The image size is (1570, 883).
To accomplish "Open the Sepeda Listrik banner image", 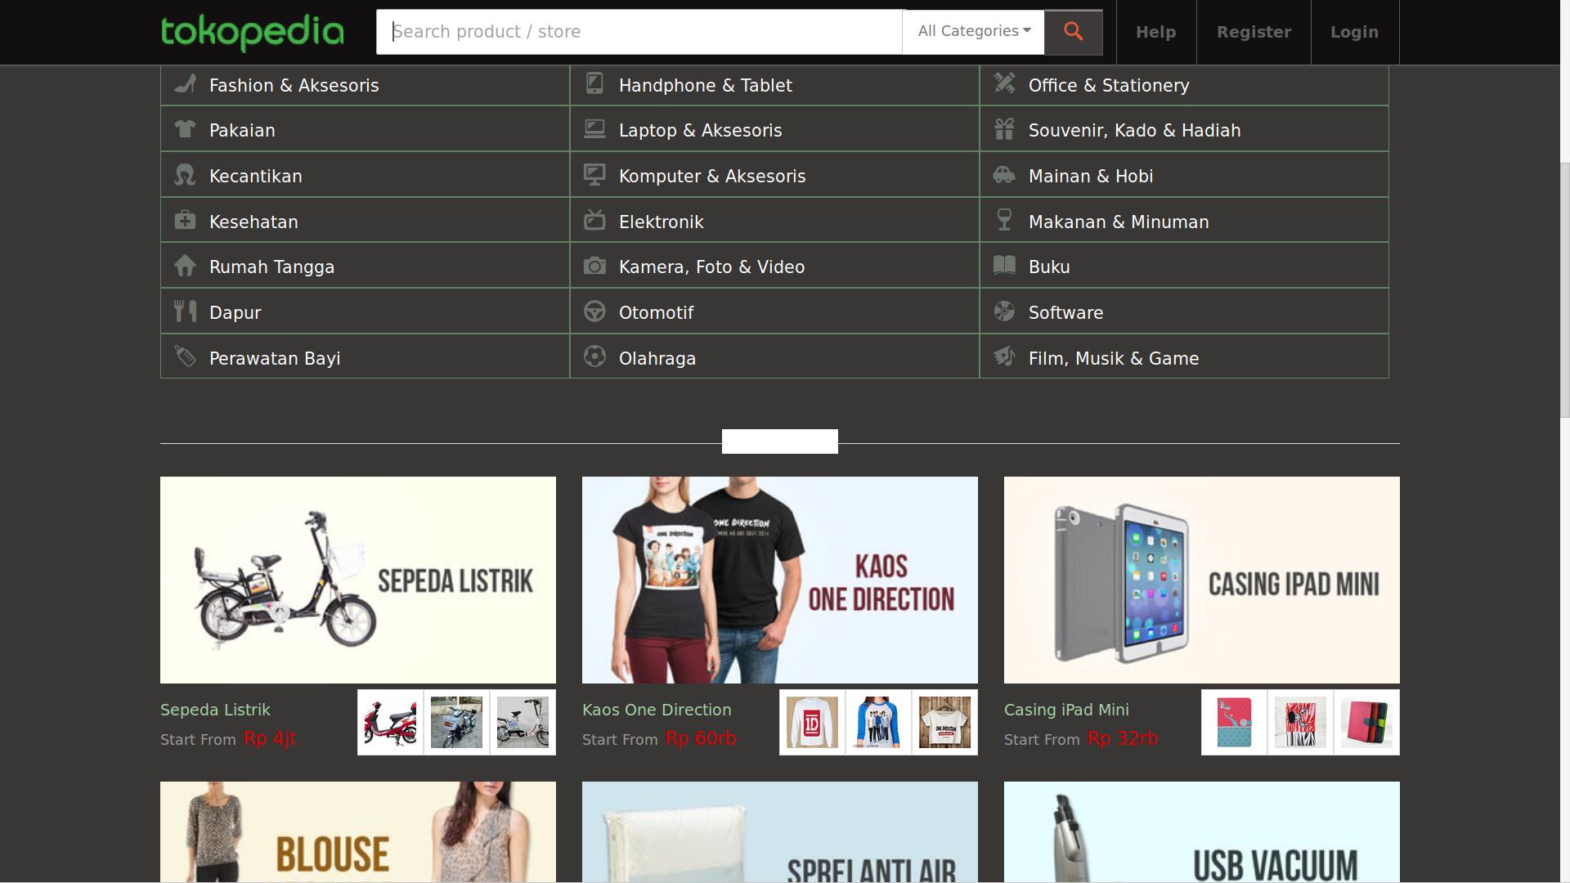I will coord(358,580).
